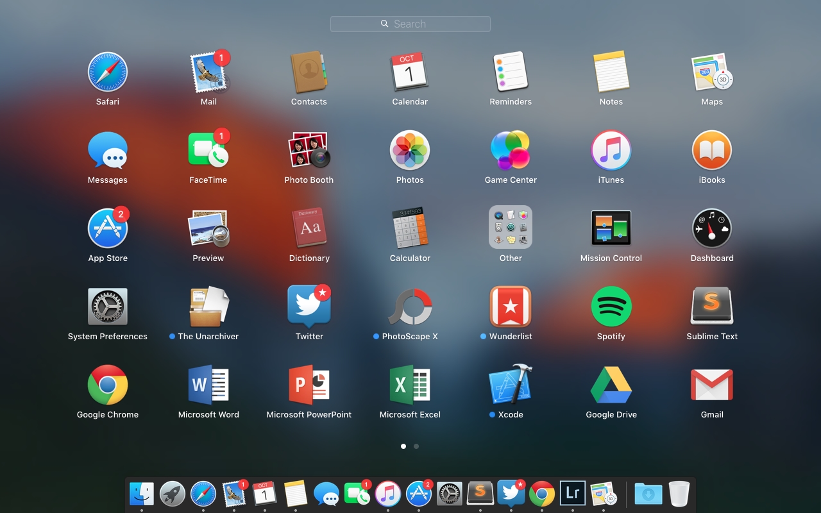
Task: Open Notes from the Launchpad grid
Action: (611, 72)
